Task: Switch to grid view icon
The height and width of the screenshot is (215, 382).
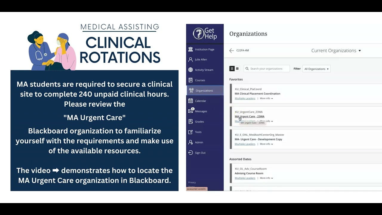Action: tap(237, 69)
